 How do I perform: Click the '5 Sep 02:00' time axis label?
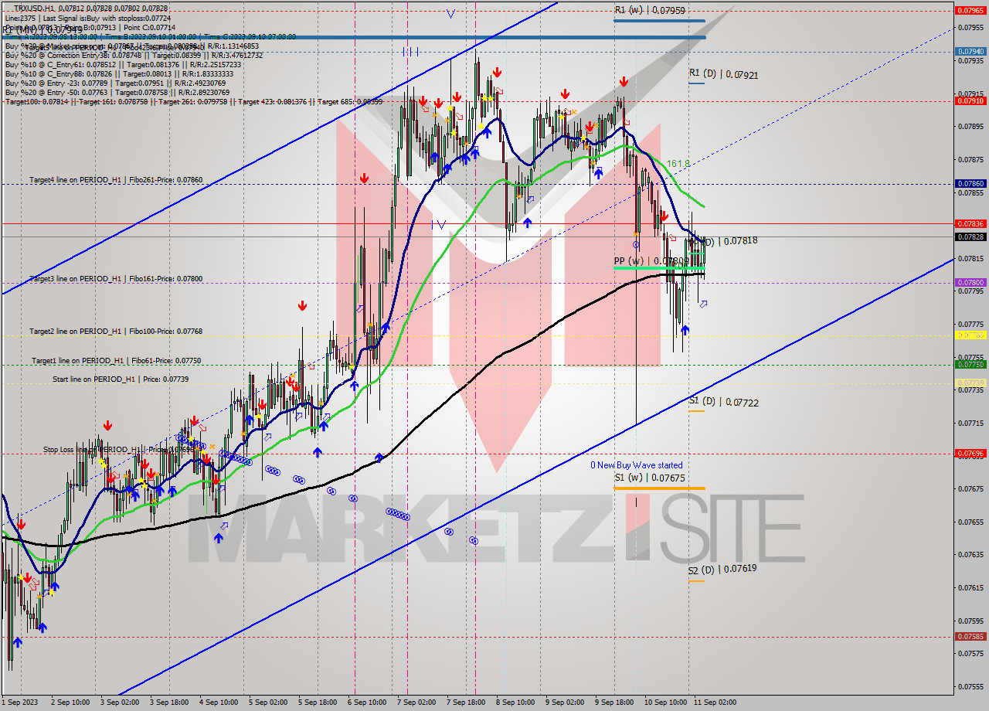pos(267,702)
